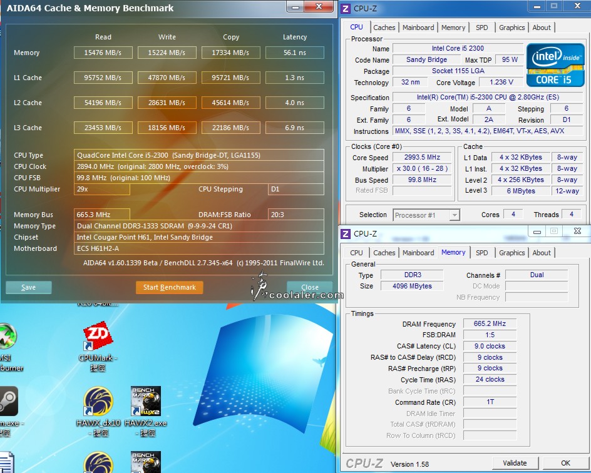
Task: Click the L2 Cache Write value 28631 MB/s
Action: [167, 103]
